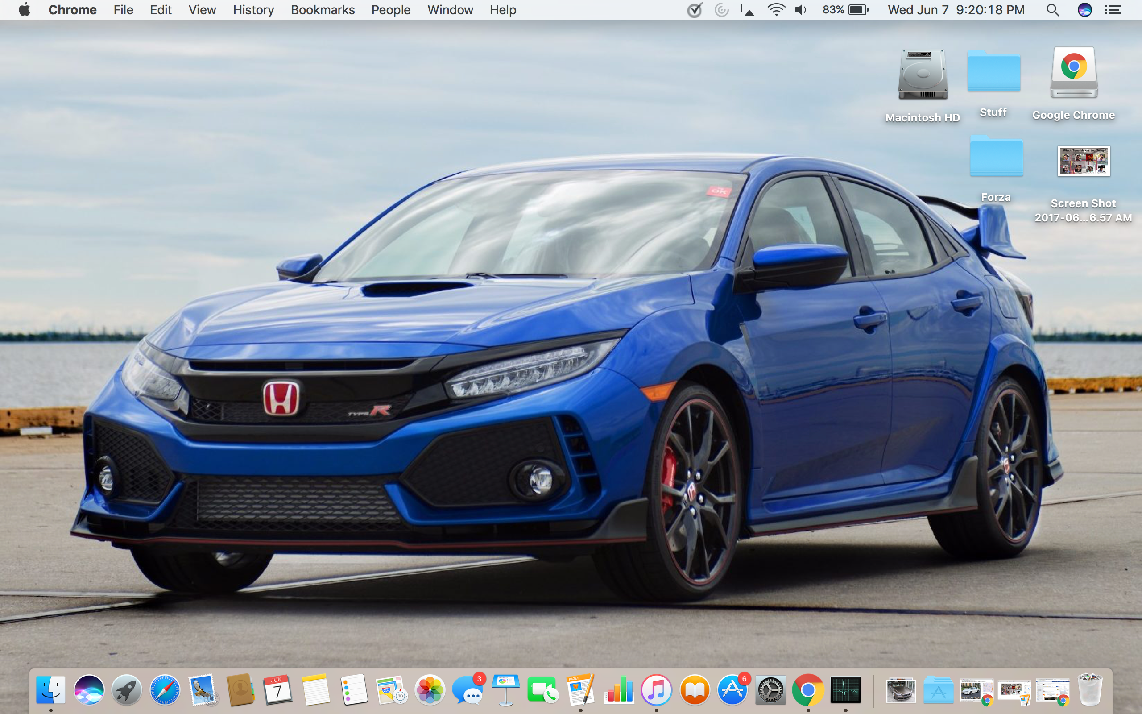Open System Preferences gear icon

point(770,690)
